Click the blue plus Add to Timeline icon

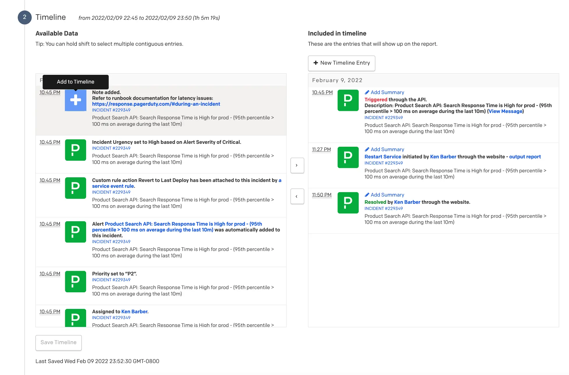pos(75,100)
